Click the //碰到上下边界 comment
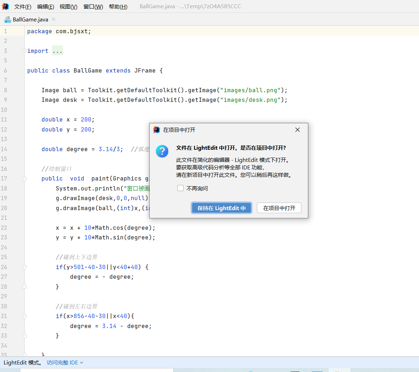The image size is (419, 372). tap(77, 257)
